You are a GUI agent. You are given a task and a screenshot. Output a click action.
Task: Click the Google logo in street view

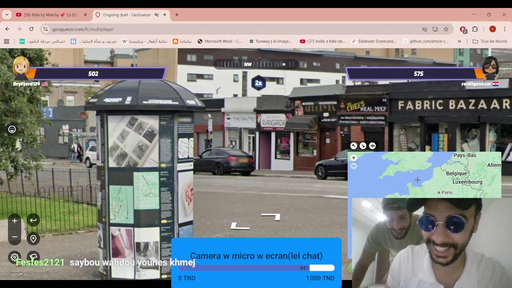16,274
